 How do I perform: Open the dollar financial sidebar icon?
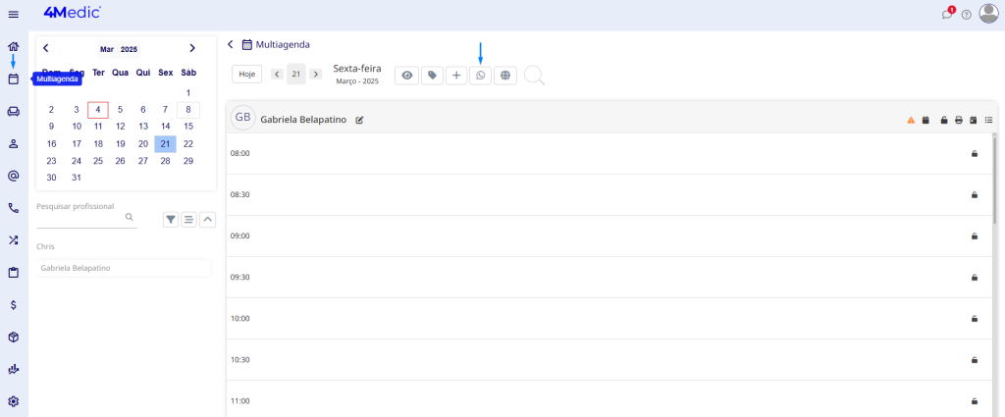coord(13,305)
